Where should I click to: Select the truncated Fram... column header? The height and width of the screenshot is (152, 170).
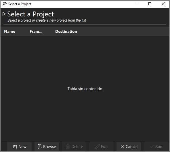(36, 31)
